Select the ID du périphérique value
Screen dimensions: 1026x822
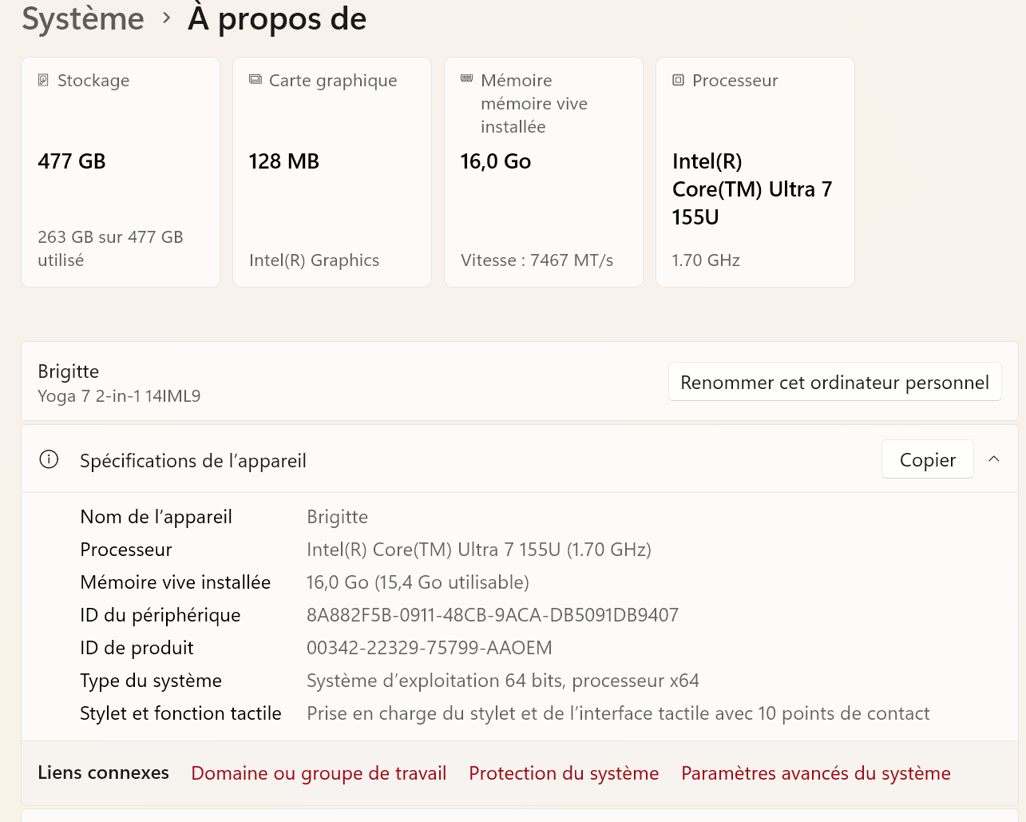[x=493, y=614]
